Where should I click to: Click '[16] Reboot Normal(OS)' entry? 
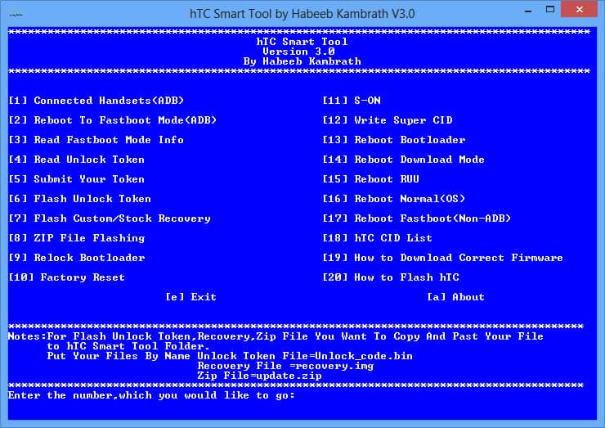click(394, 199)
